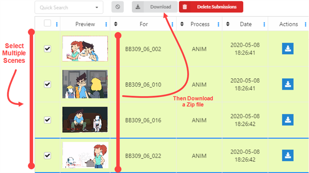Viewport: 309px width, 173px height.
Task: Click the Download button in toolbar
Action: tap(155, 7)
